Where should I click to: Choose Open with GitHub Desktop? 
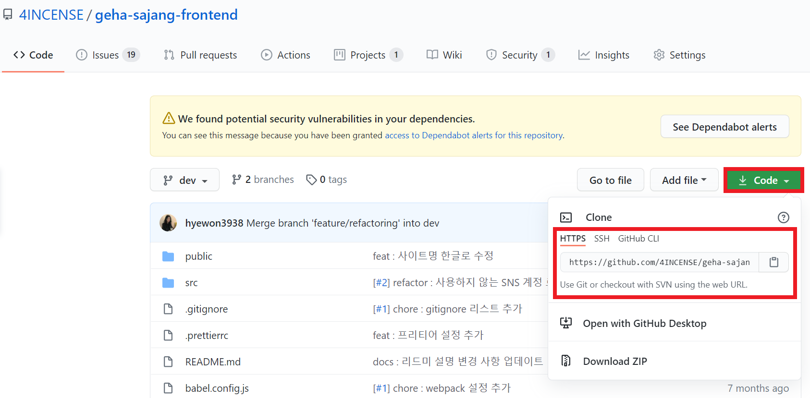[645, 323]
